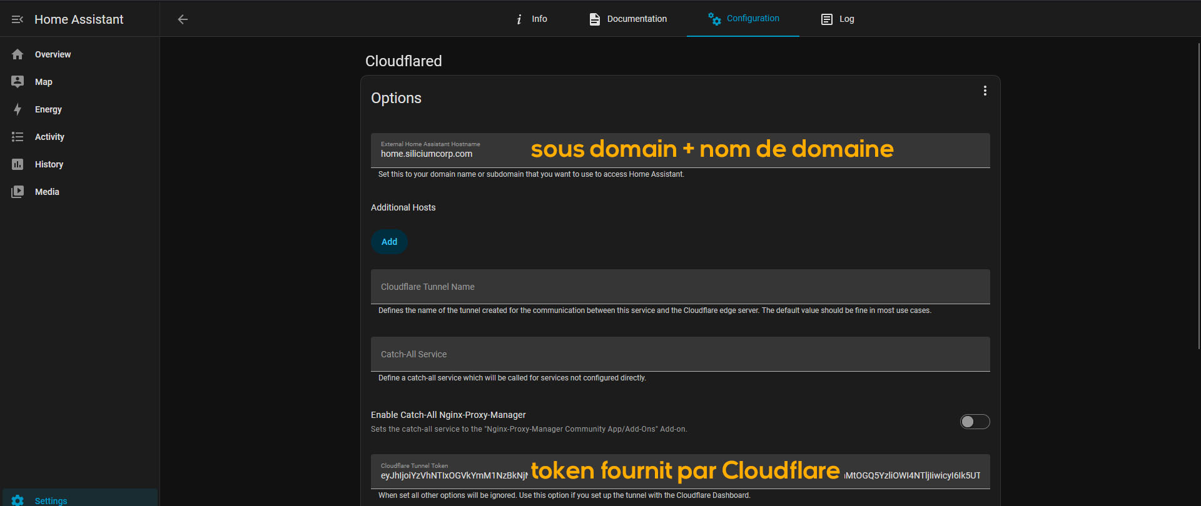
Task: Click the Cloudflared heading
Action: (403, 61)
